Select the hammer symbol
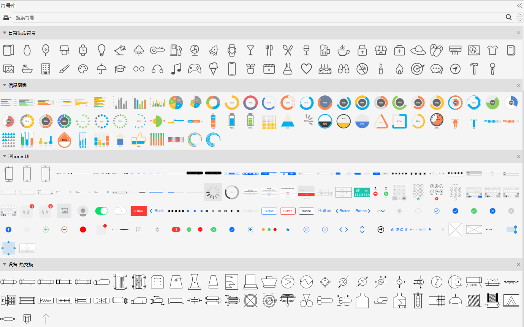Viewport: 524px width, 327px height. point(474,69)
